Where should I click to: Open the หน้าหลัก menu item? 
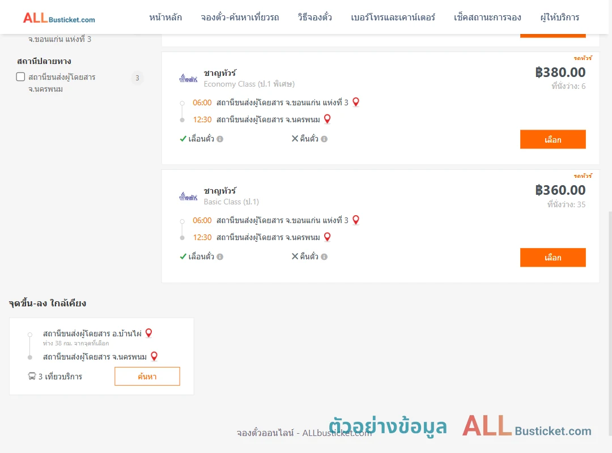tap(165, 18)
